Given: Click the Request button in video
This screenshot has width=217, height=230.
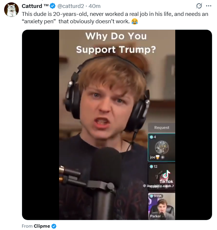Looking at the screenshot, I should (x=162, y=128).
